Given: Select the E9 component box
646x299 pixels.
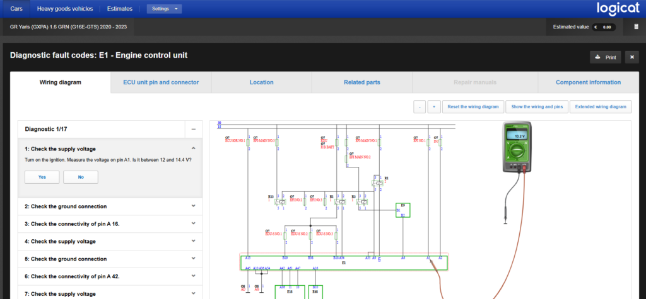Looking at the screenshot, I should pyautogui.click(x=402, y=210).
